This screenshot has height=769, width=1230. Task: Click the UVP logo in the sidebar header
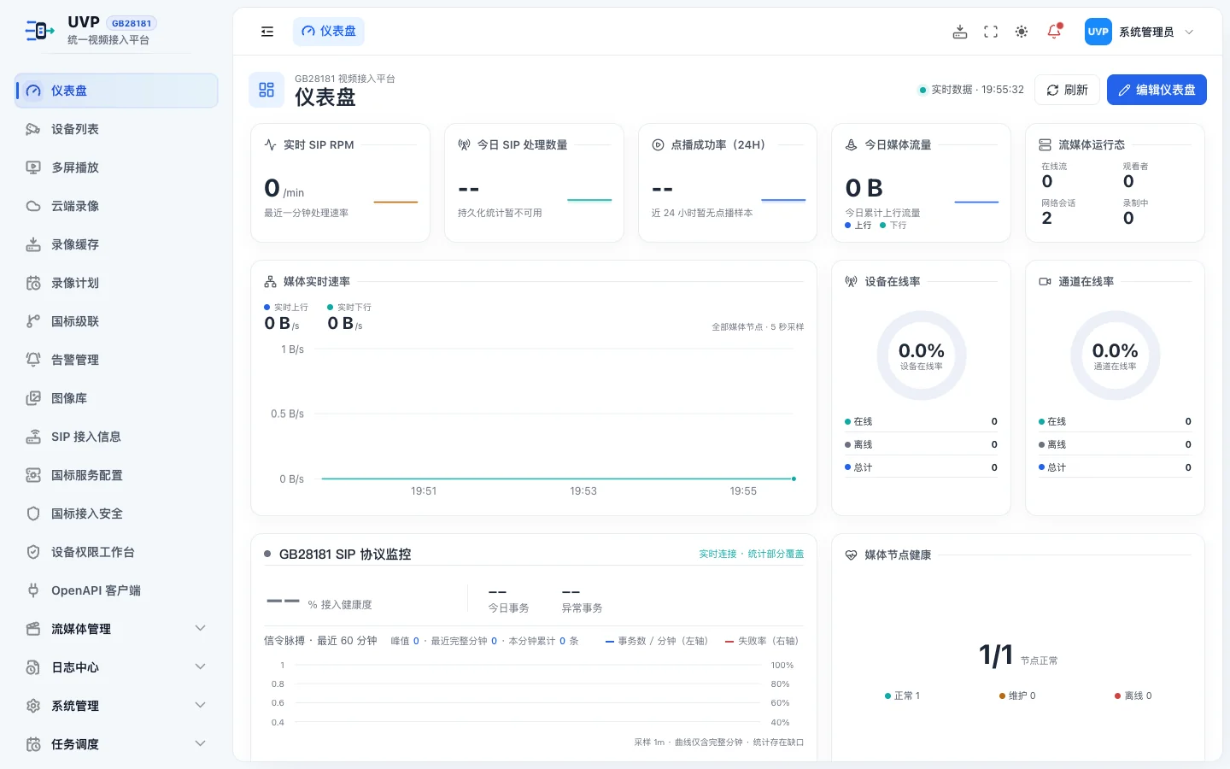point(39,32)
